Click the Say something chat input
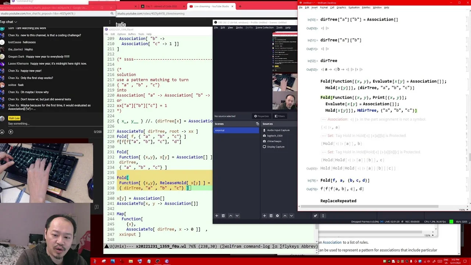 coord(19,124)
